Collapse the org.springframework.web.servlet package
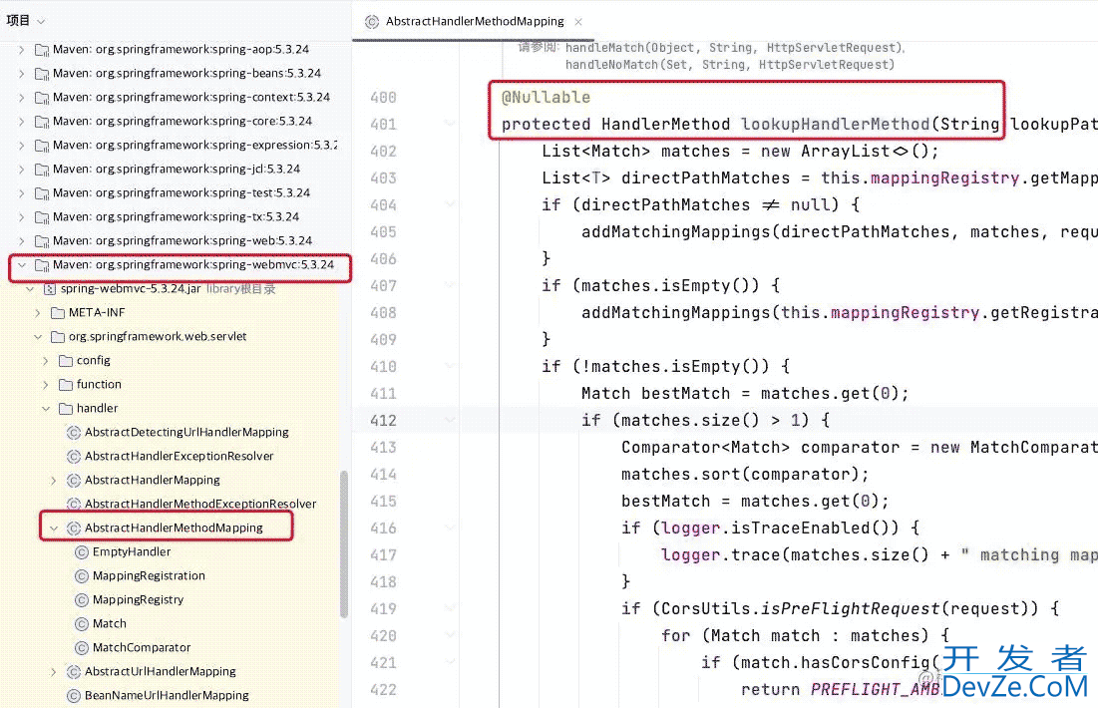Screen dimensions: 1098x708 coord(38,337)
